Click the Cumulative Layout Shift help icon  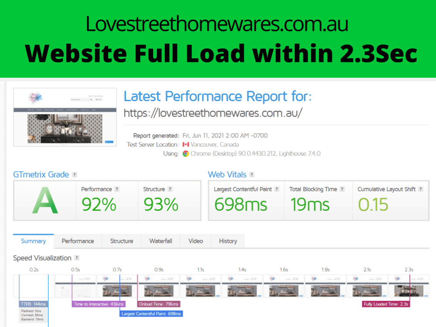[x=421, y=189]
